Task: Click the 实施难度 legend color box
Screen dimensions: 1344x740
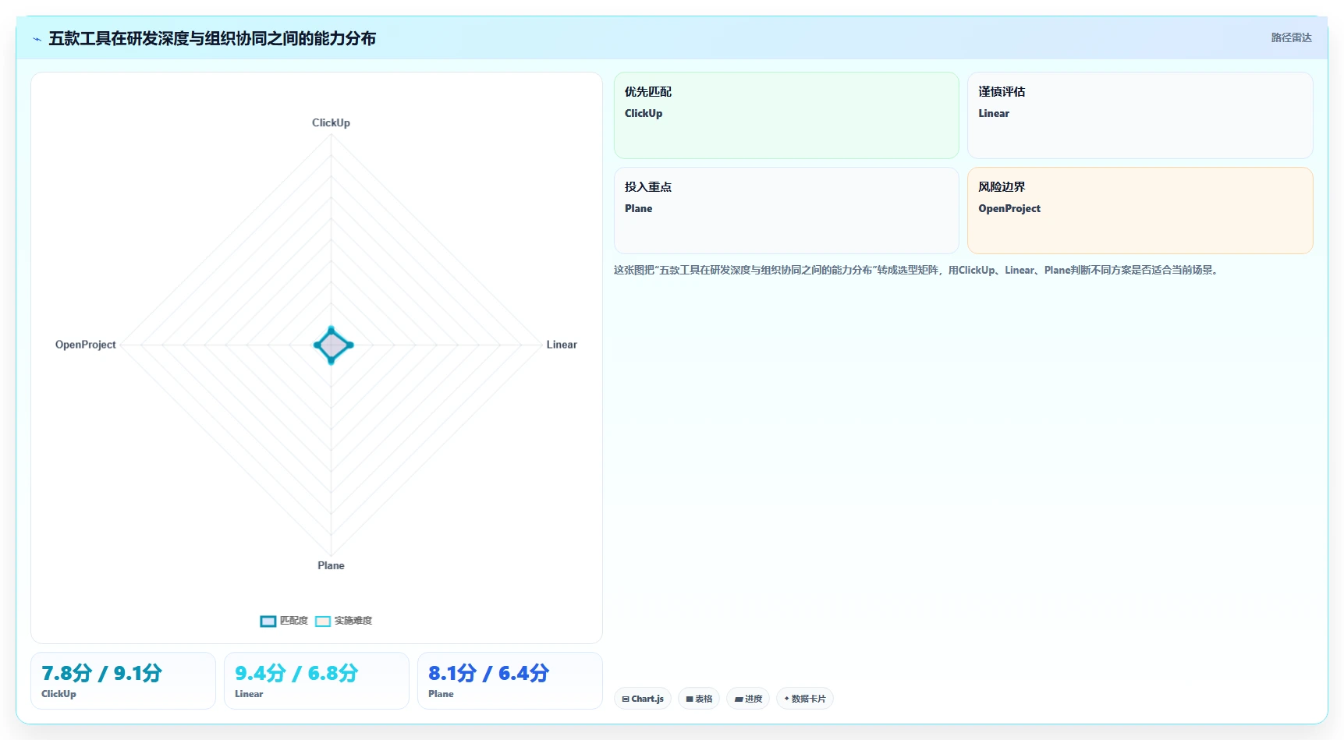Action: point(323,621)
